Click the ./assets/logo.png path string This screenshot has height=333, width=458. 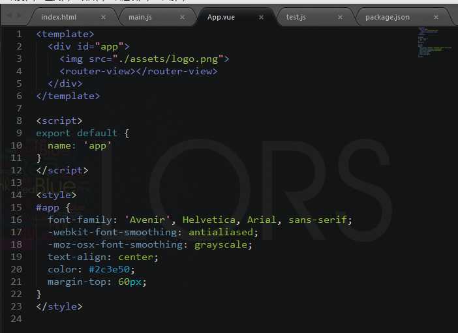(x=168, y=59)
